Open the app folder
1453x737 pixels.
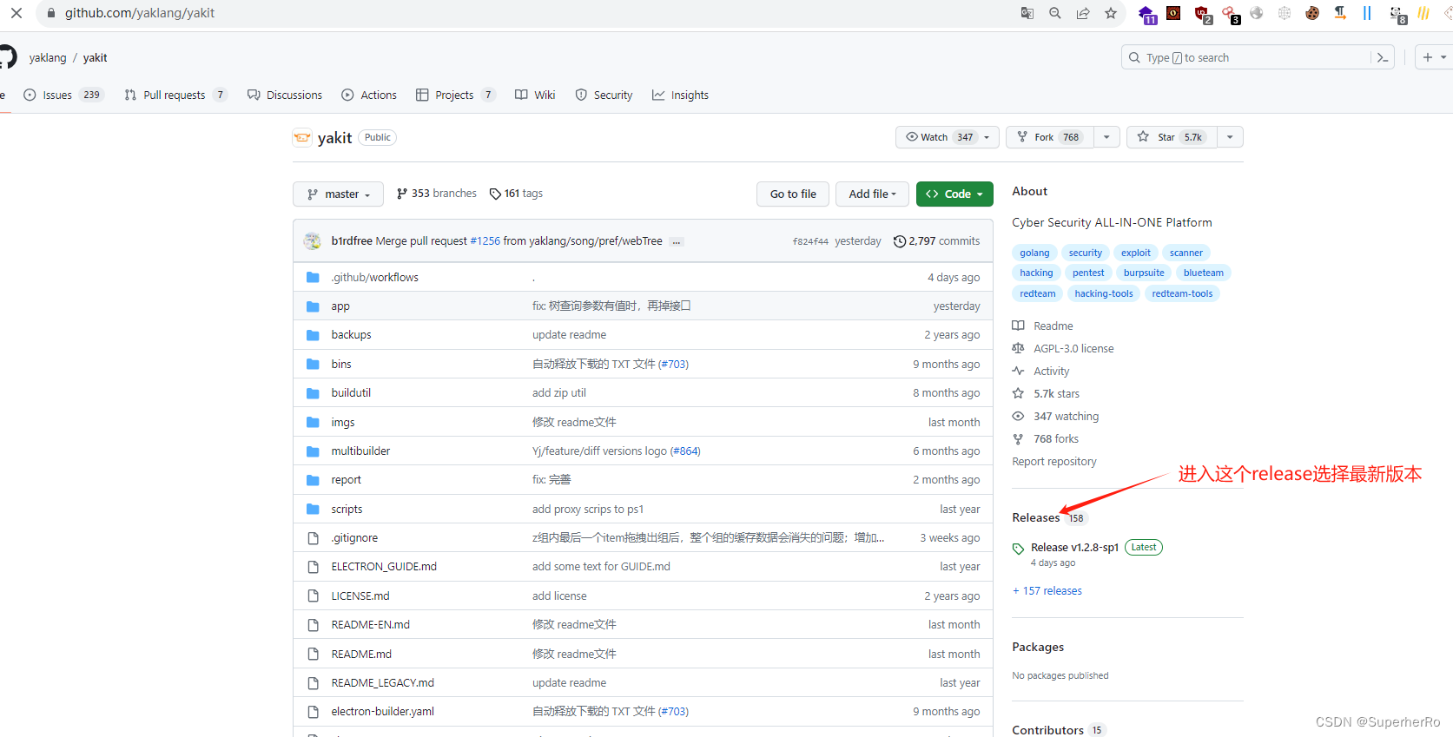coord(340,306)
